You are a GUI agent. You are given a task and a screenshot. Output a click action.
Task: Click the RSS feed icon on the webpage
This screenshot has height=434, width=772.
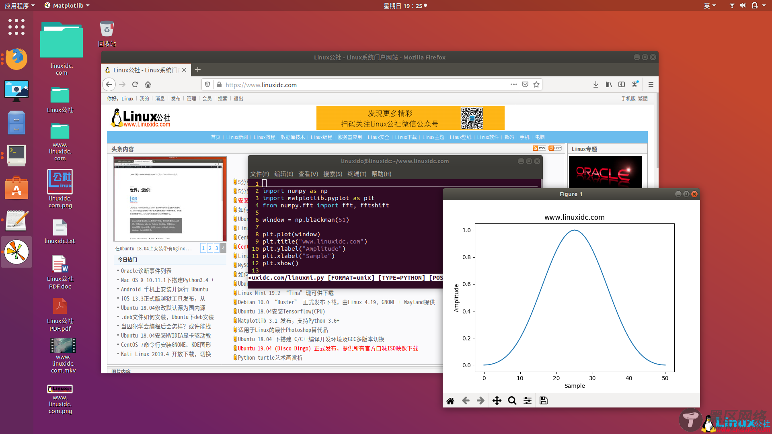539,148
